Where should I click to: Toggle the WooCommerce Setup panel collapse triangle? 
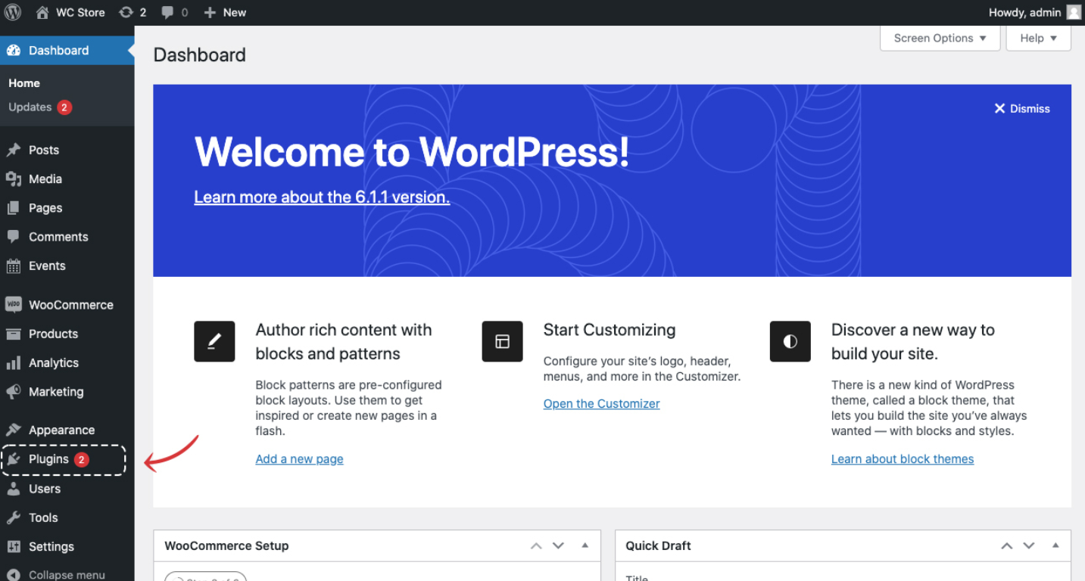click(x=585, y=545)
